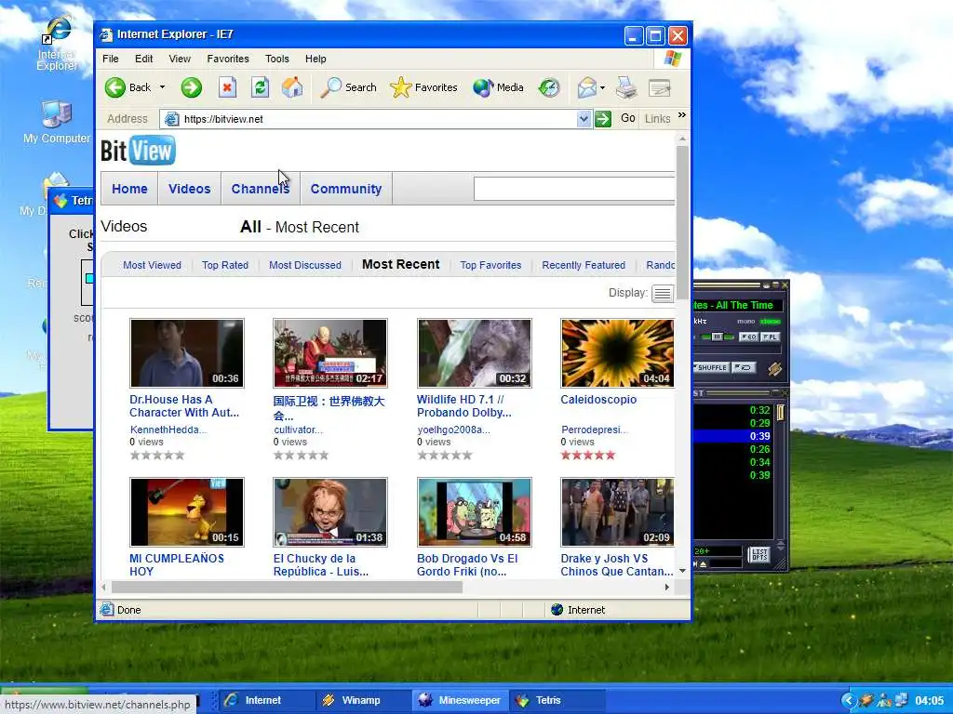
Task: Open the File menu
Action: (111, 59)
